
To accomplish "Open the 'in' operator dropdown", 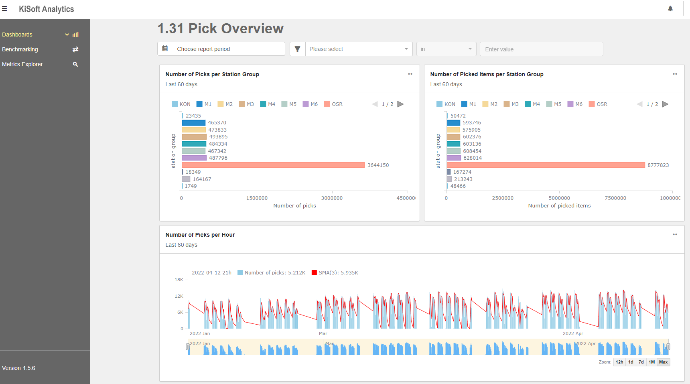I will [x=446, y=49].
